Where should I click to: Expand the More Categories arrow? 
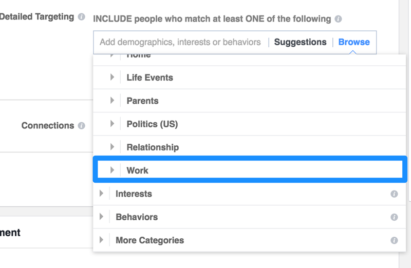point(101,240)
